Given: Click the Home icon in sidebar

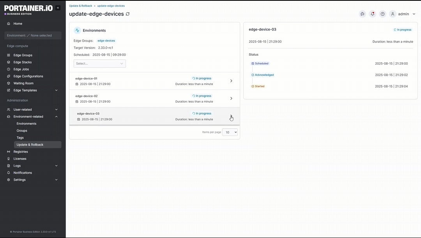Looking at the screenshot, I should click(x=9, y=24).
